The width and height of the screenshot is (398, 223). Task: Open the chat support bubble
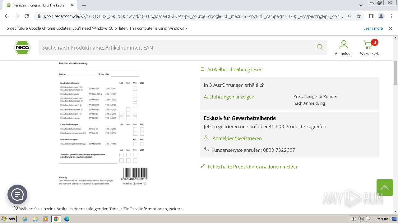tap(17, 195)
